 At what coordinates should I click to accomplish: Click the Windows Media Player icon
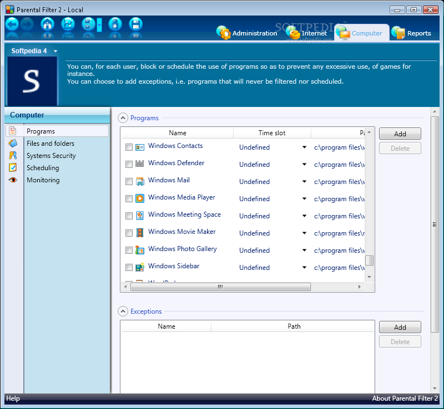(x=140, y=198)
